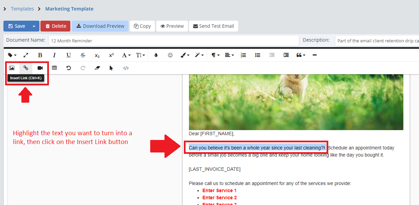Expand the Save button dropdown arrow

tap(34, 26)
